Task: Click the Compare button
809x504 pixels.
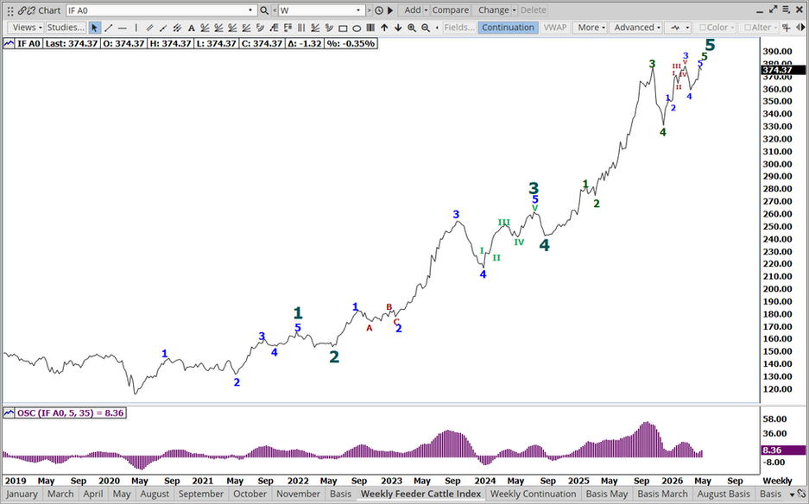Action: coord(451,10)
